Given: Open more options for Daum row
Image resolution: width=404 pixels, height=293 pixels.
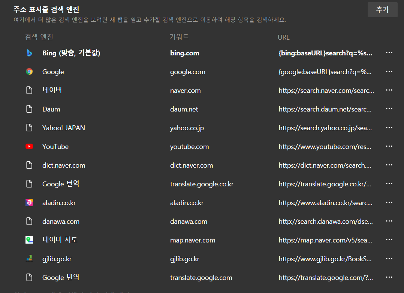Looking at the screenshot, I should click(x=389, y=109).
